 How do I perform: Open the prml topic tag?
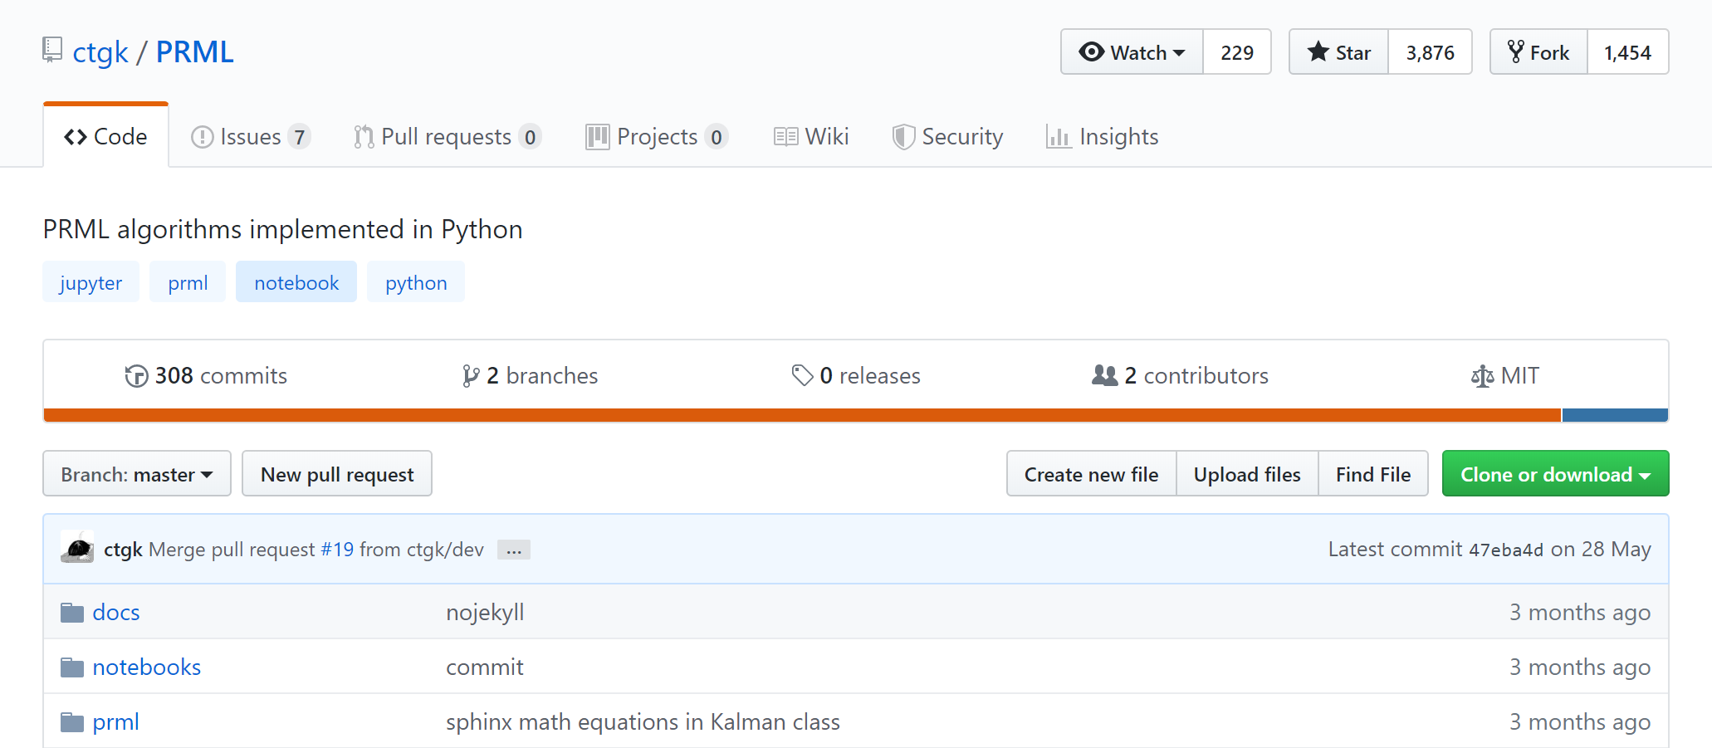click(x=188, y=282)
